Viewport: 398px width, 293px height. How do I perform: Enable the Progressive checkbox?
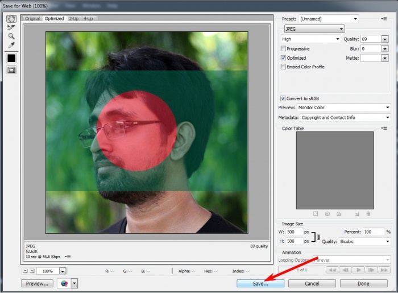pyautogui.click(x=284, y=49)
